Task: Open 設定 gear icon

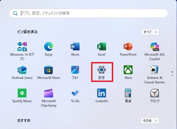Action: [x=102, y=70]
